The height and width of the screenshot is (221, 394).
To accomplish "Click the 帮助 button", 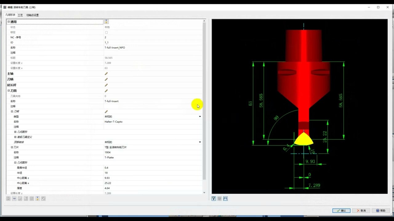I will [x=381, y=211].
